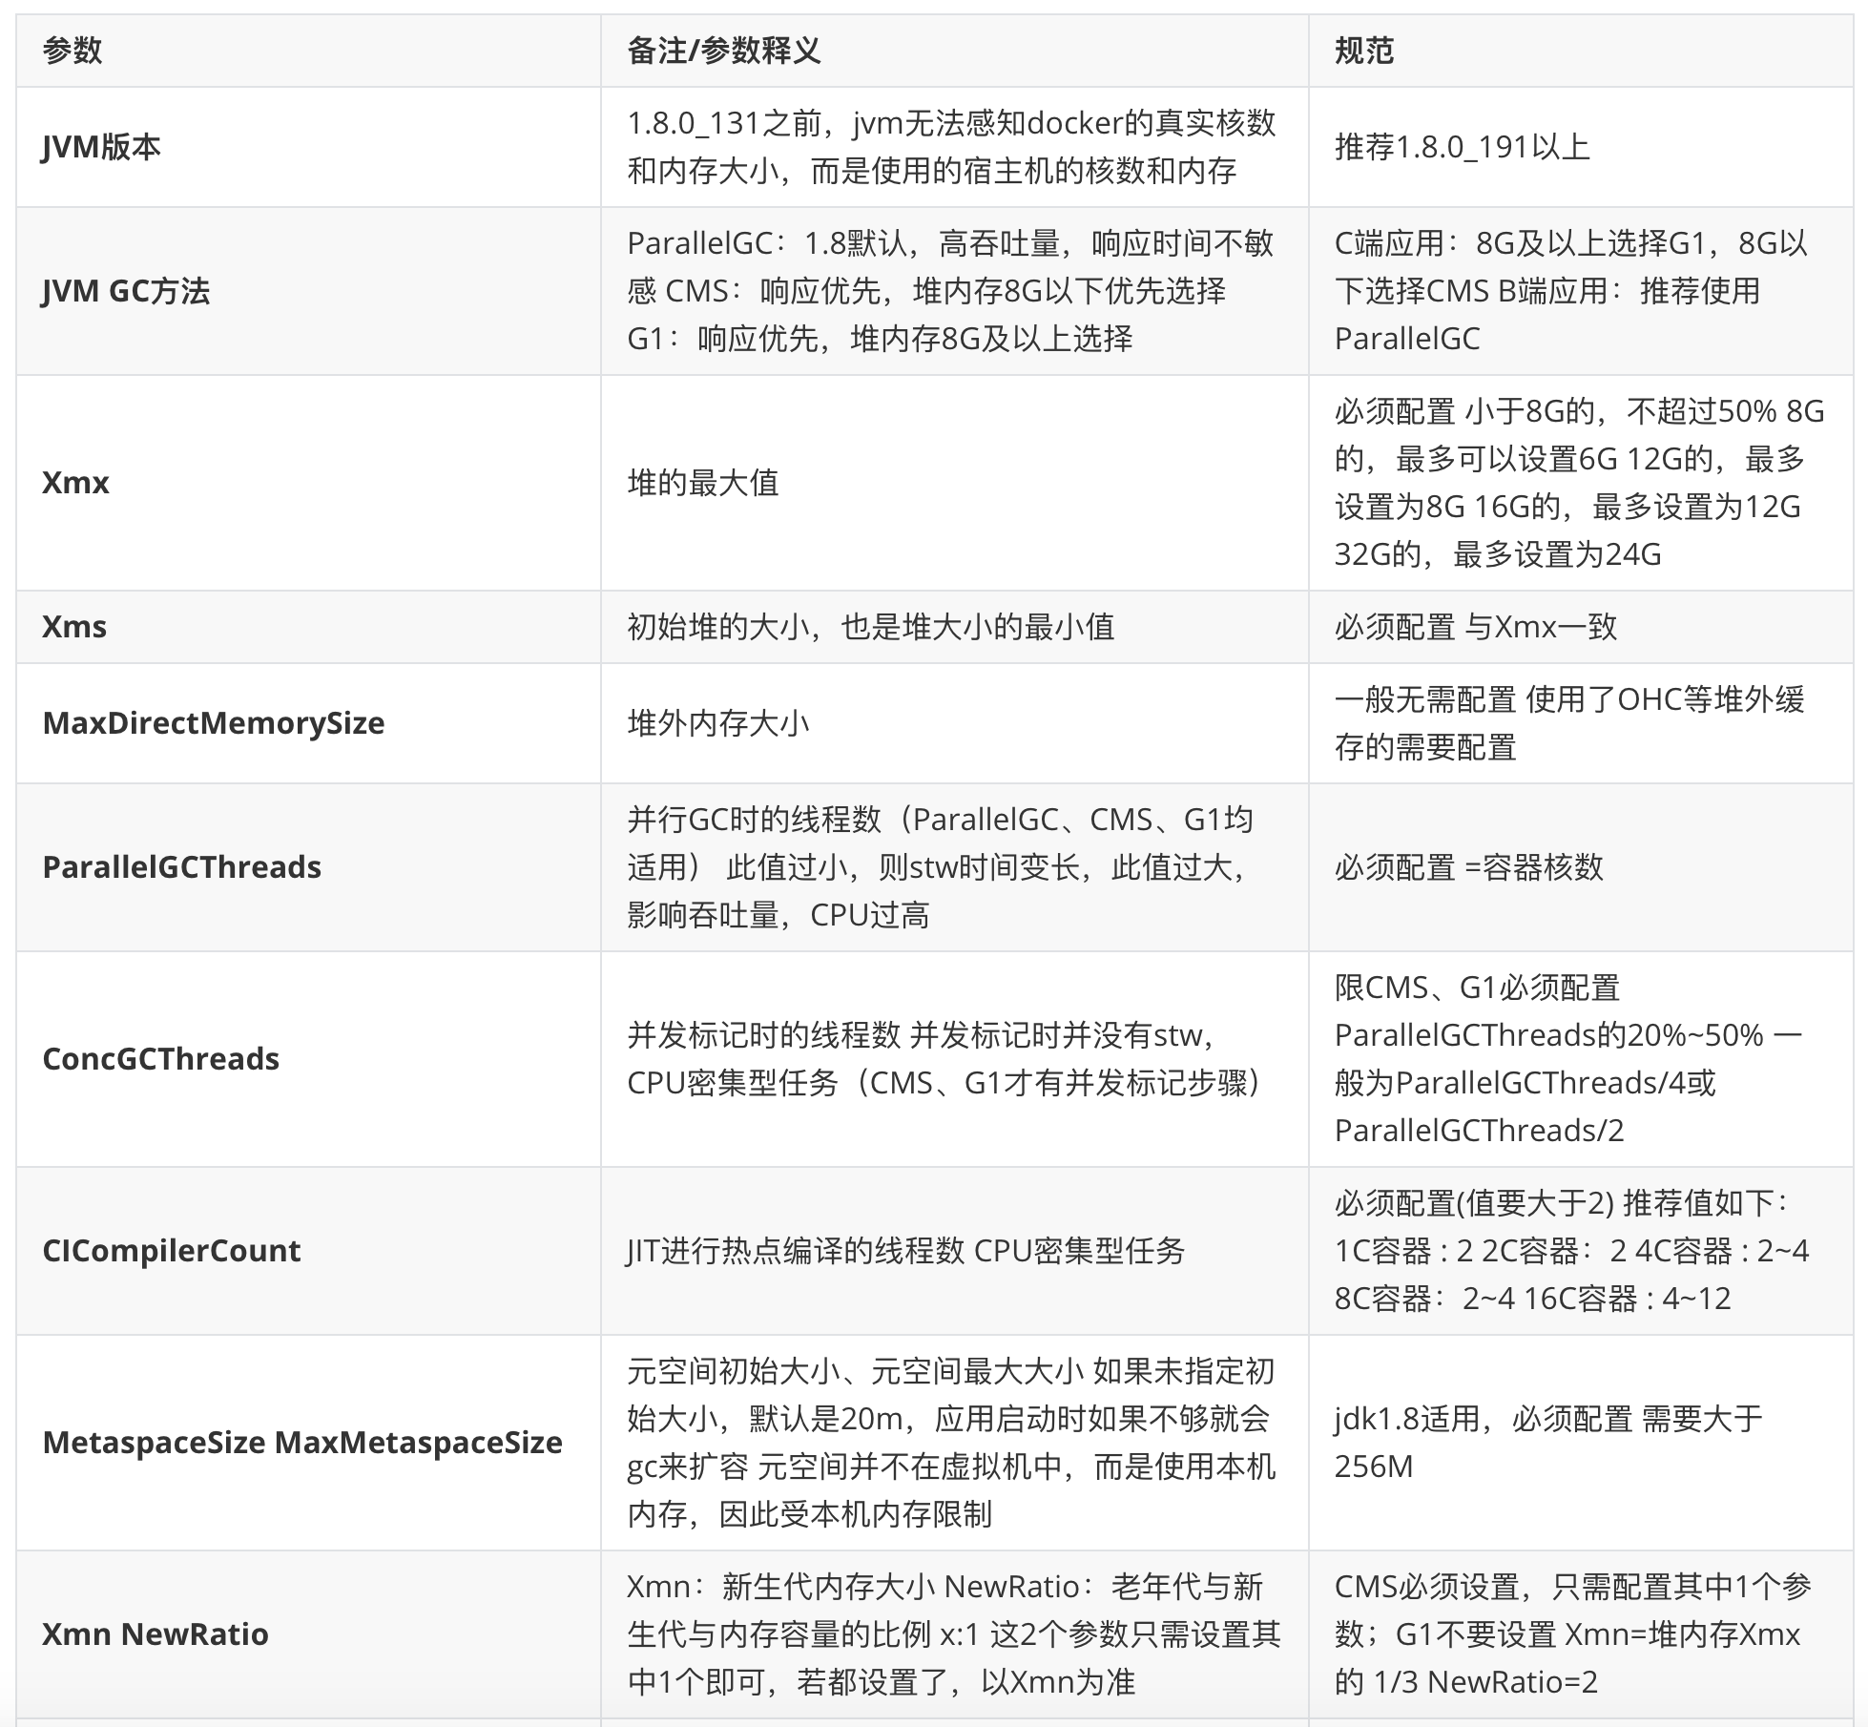Click the 参数 column header
The image size is (1868, 1727).
308,51
